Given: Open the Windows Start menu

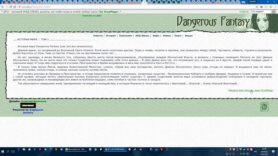Looking at the screenshot, I should [3, 152].
